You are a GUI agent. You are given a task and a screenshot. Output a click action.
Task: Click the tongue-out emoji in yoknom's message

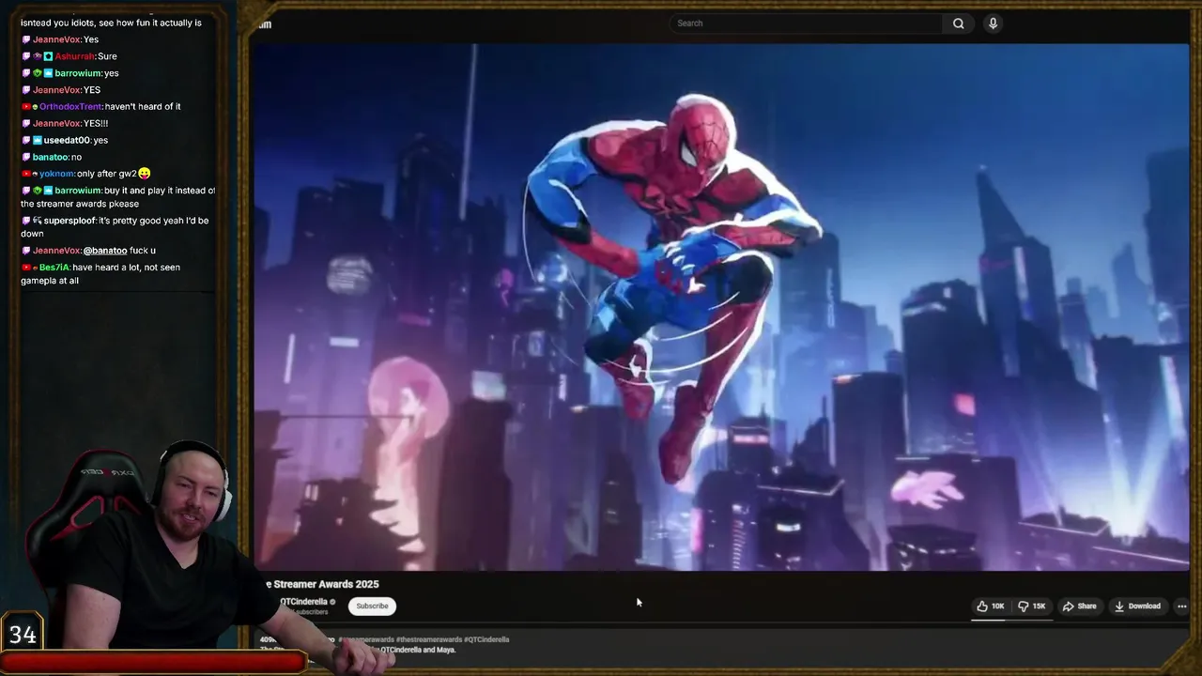tap(145, 174)
